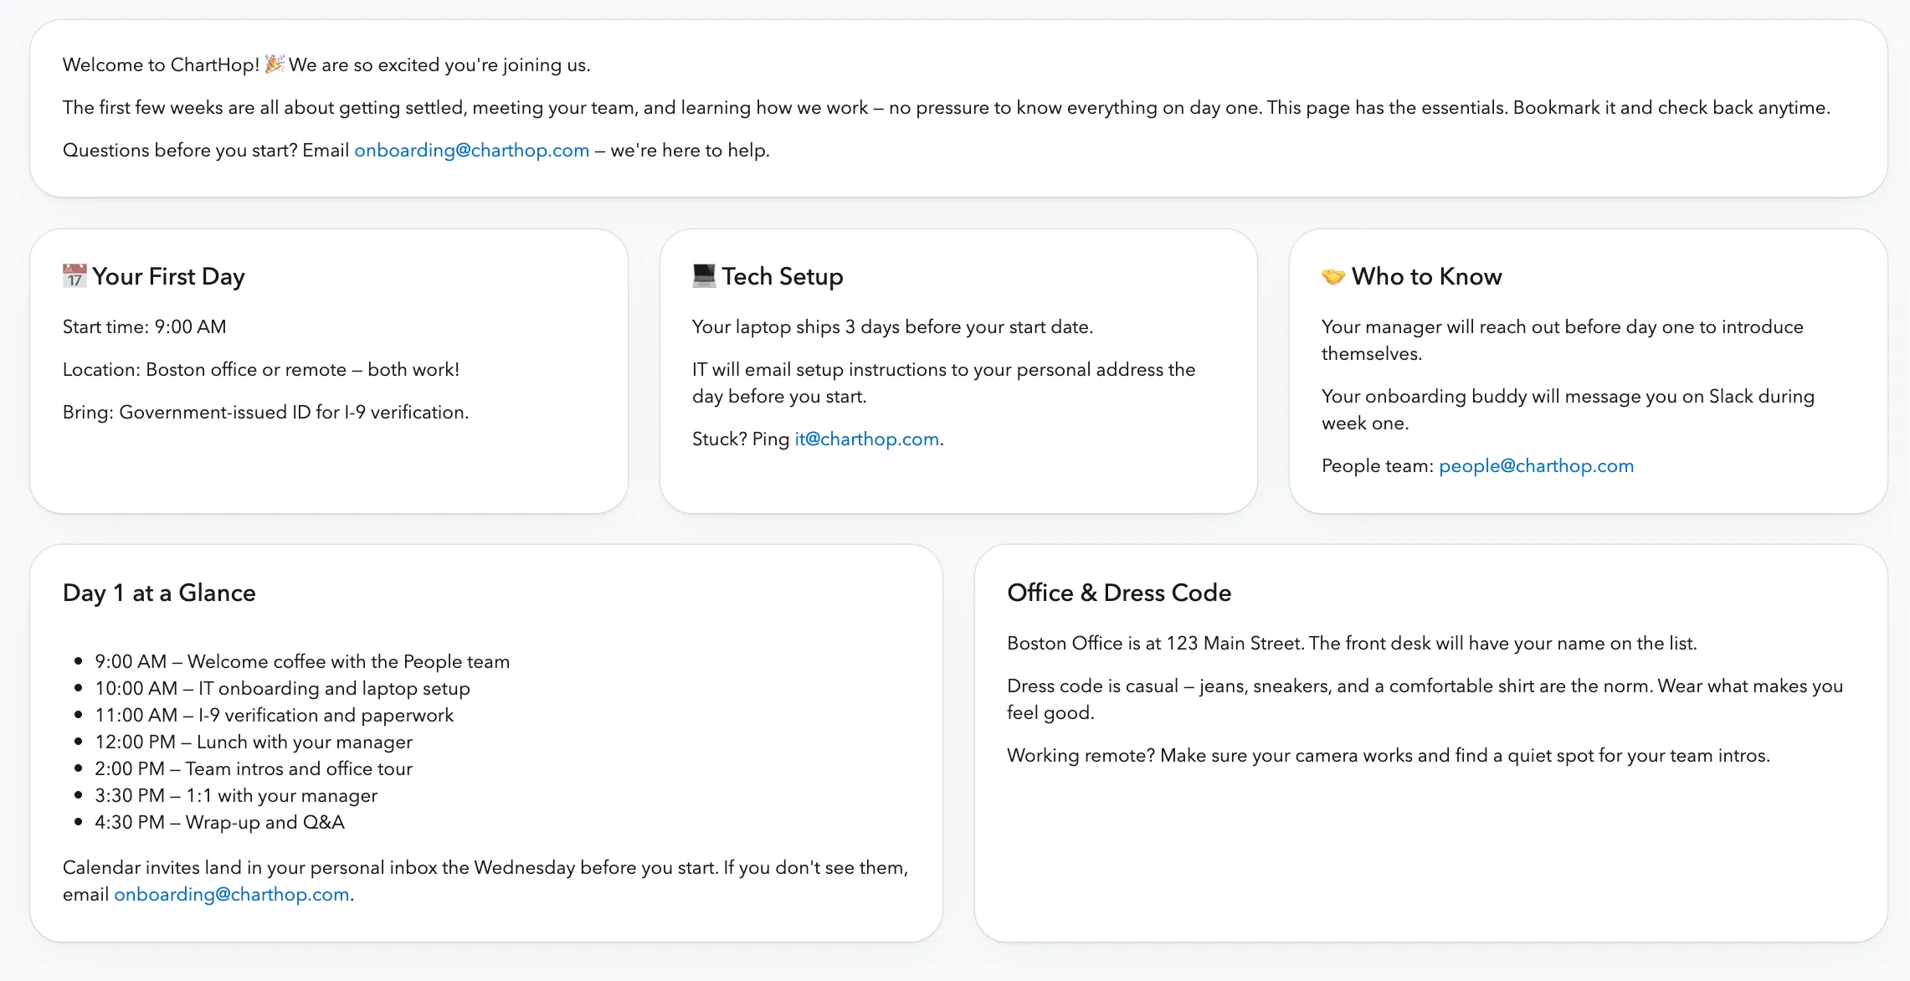Click "Your onboarding buddy will message you" paragraph
The image size is (1910, 981).
coord(1569,409)
